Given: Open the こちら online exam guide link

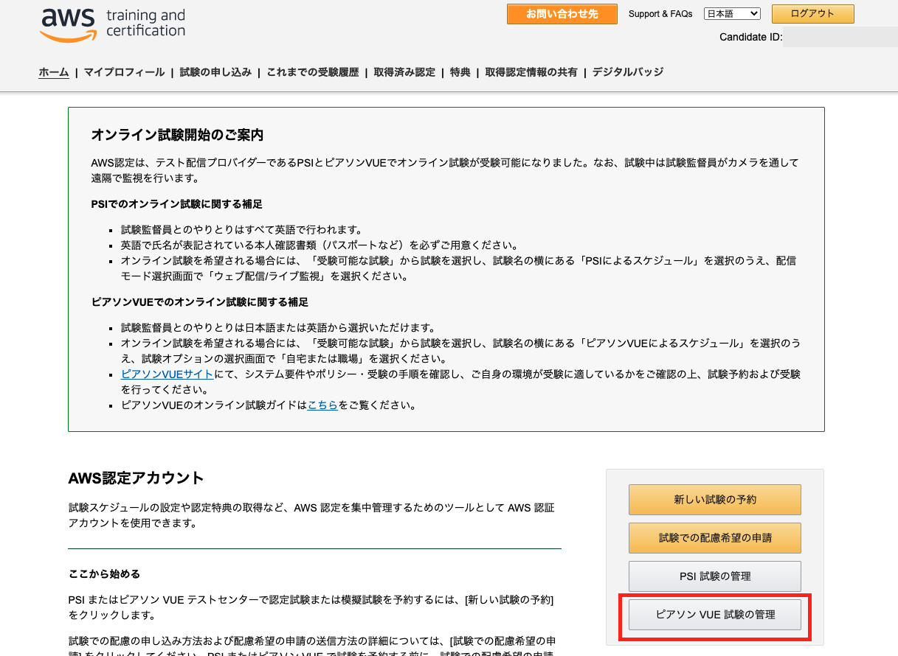Looking at the screenshot, I should pyautogui.click(x=322, y=405).
